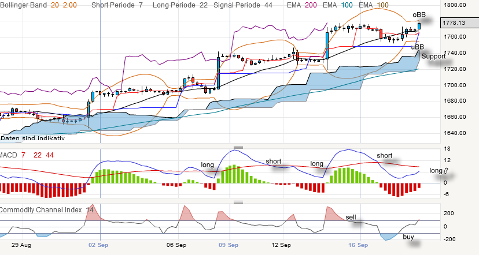Select the oBB annotation label
479x255 pixels.
click(419, 15)
